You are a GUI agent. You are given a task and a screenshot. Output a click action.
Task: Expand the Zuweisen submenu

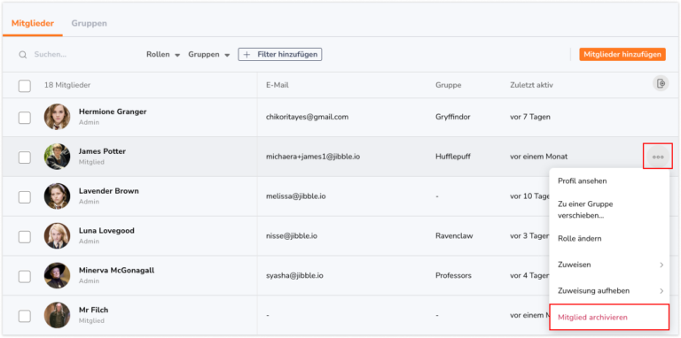(x=609, y=265)
